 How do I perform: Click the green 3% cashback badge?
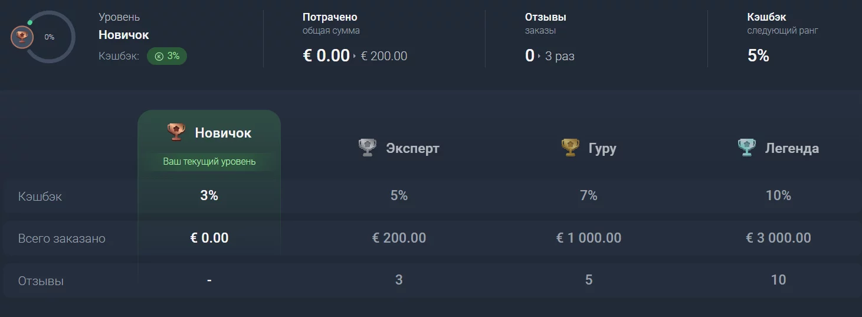pyautogui.click(x=167, y=56)
